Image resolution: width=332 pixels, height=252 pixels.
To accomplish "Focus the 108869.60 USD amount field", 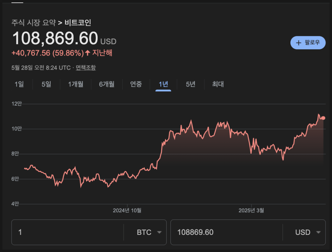I will [x=226, y=232].
